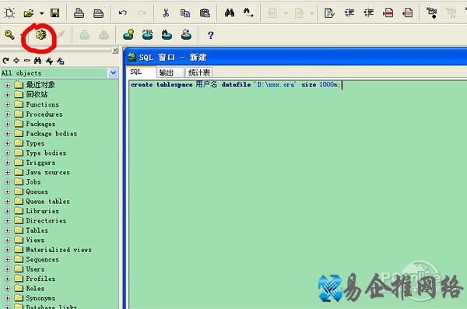467x309 pixels.
Task: Select the Types tree item
Action: tap(35, 143)
